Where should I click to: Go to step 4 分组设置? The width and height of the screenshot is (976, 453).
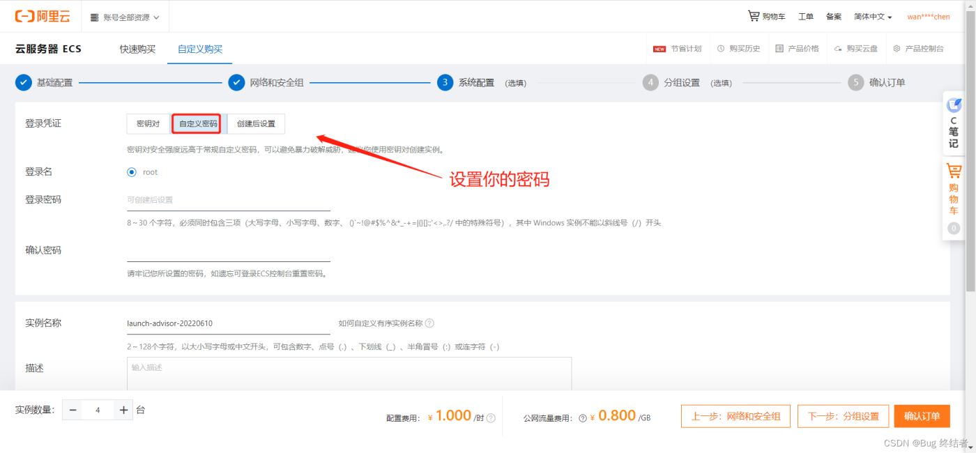(680, 83)
